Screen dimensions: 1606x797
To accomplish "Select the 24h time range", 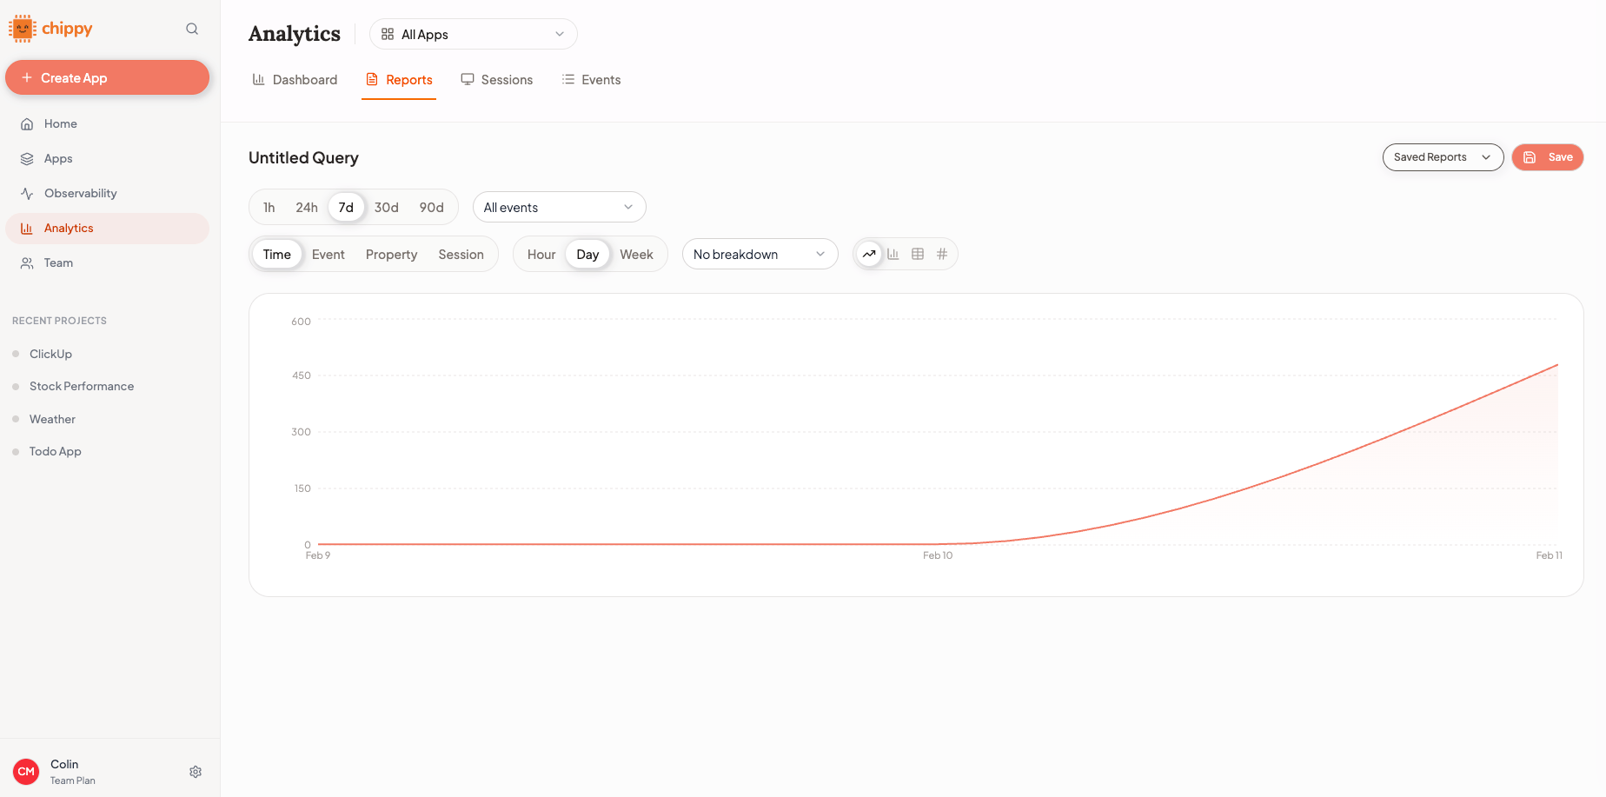I will (x=307, y=207).
